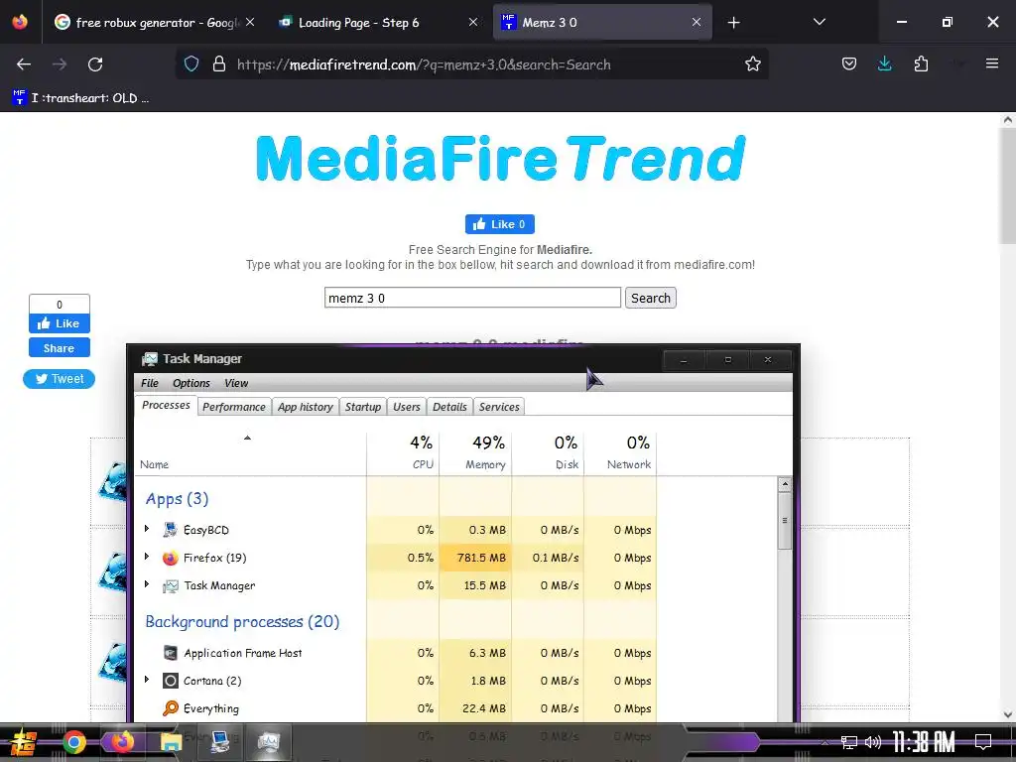This screenshot has height=762, width=1016.
Task: Click the sidebar Facebook Like button
Action: tap(59, 323)
